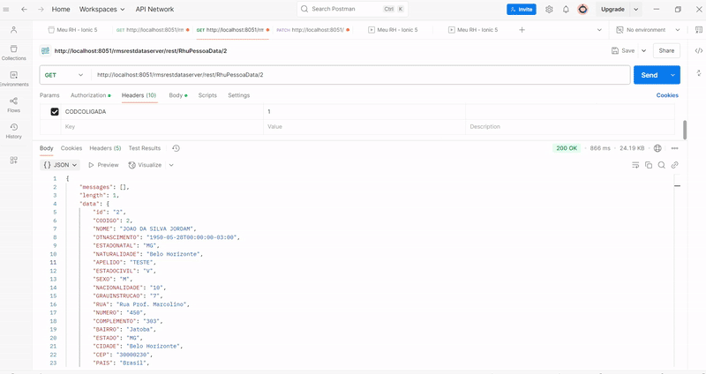The height and width of the screenshot is (374, 706).
Task: Click the environment quick look icon
Action: [620, 30]
